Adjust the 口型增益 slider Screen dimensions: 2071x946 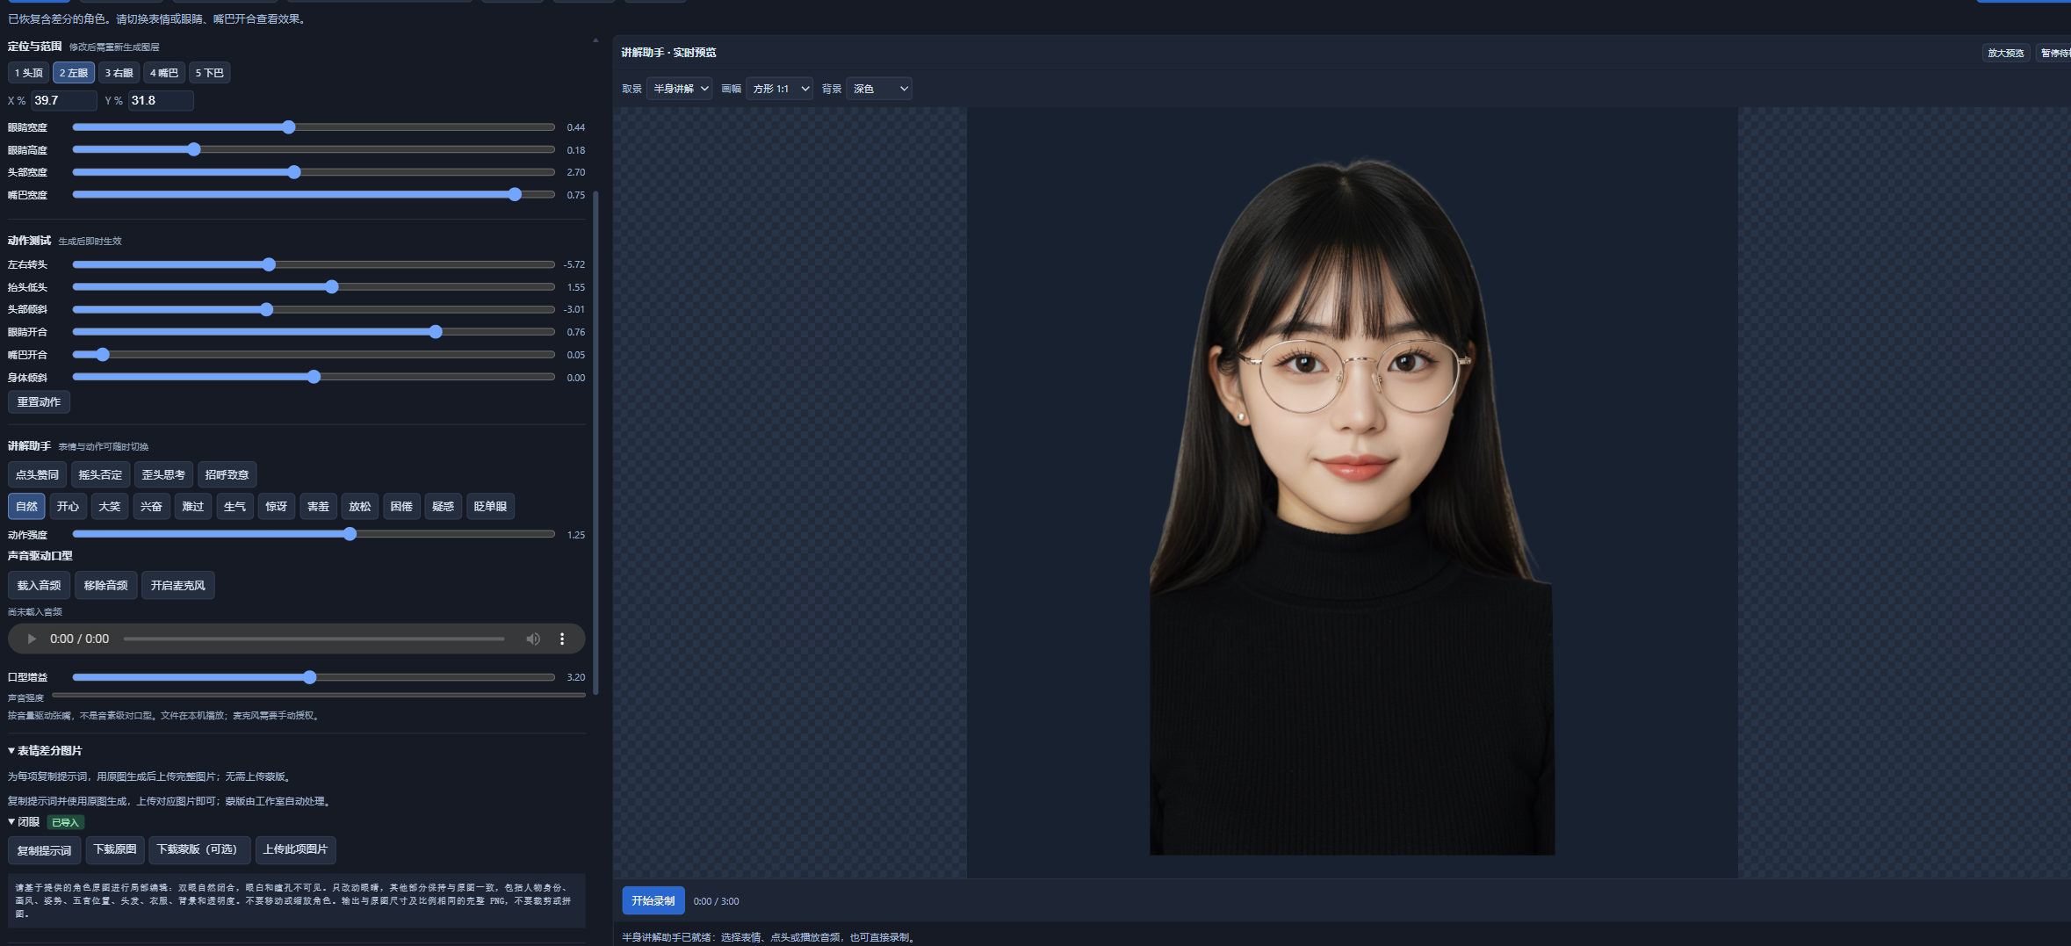(314, 677)
